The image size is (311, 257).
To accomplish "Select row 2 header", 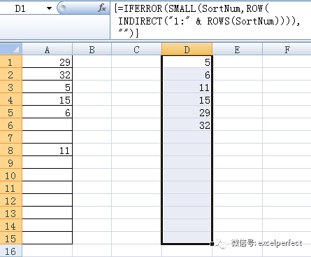I will [x=10, y=74].
